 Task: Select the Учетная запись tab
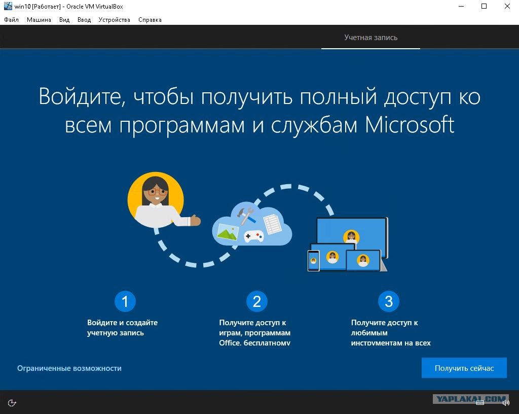click(x=370, y=38)
